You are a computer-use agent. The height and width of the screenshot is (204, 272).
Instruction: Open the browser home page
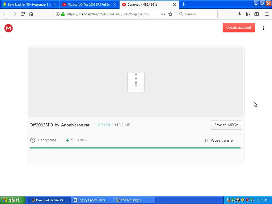(x=31, y=14)
